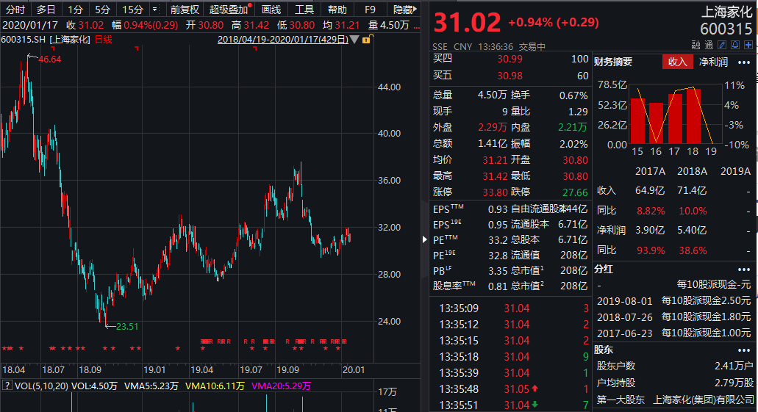Click 隐藏 to hide the side panel
This screenshot has height=412, width=758.
point(404,9)
